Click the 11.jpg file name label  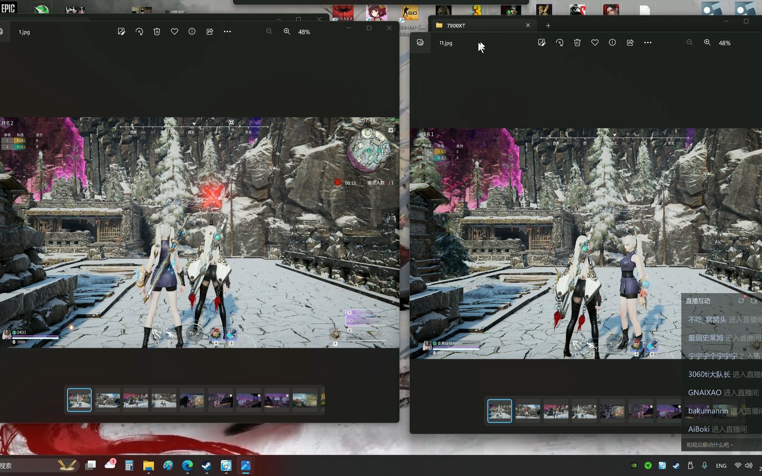point(446,43)
